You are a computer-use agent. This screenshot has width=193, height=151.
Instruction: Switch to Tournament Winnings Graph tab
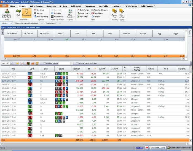[26, 23]
